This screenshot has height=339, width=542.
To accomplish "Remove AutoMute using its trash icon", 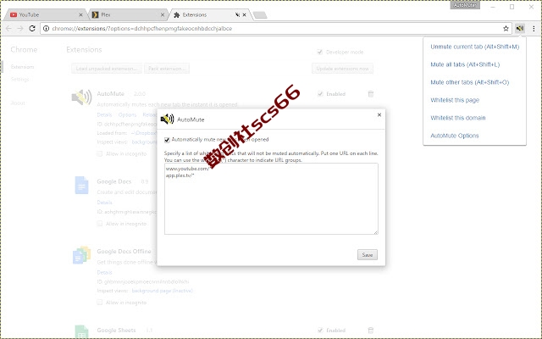I will tap(371, 94).
